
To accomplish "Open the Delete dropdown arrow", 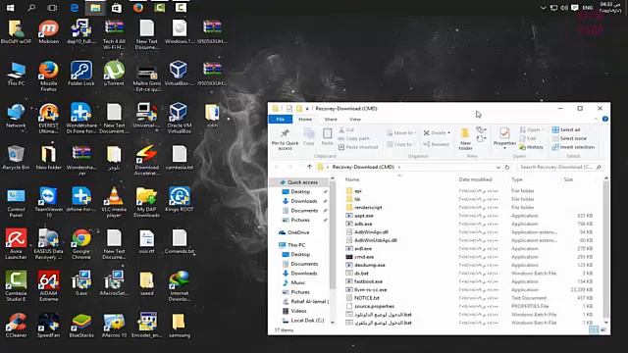I will point(449,133).
